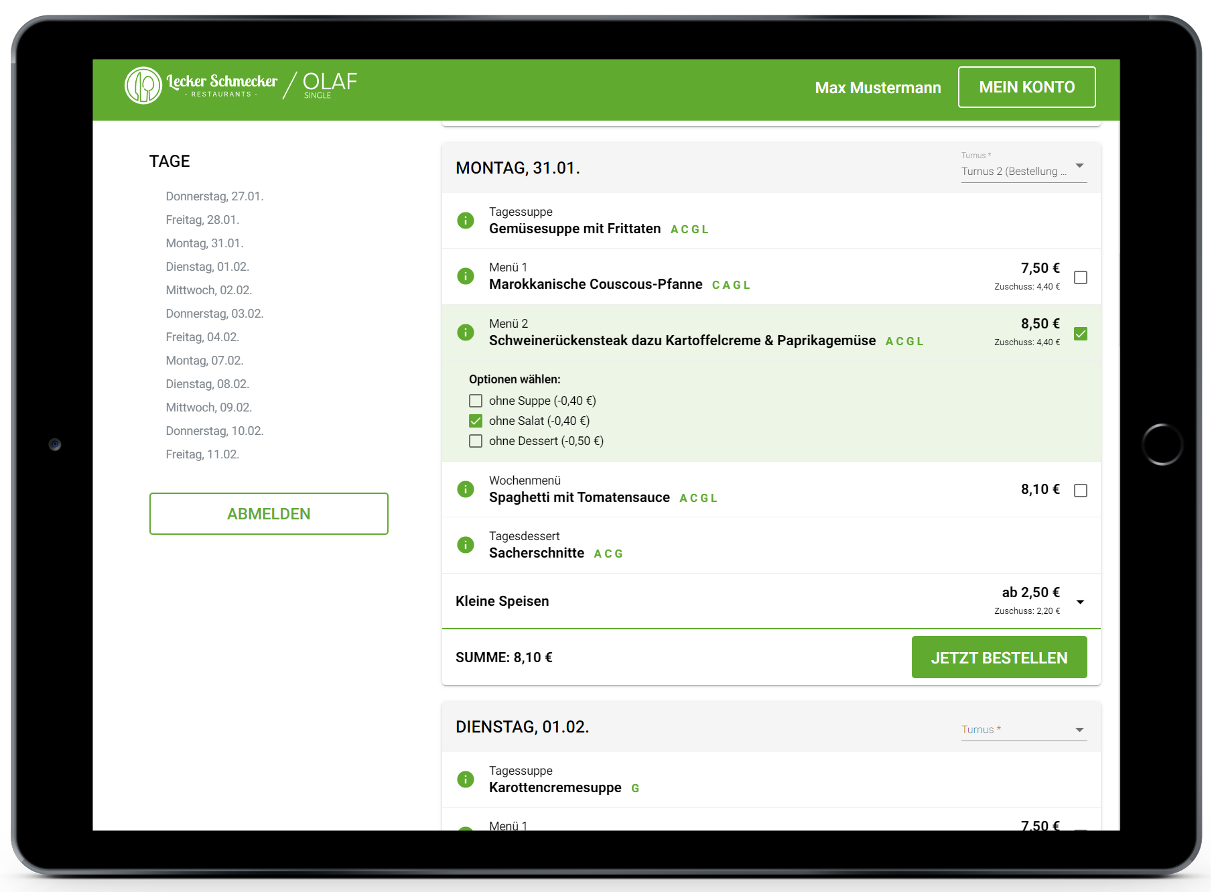Jump to Donnerstag, 03.02. in day list
This screenshot has width=1216, height=892.
[x=214, y=314]
